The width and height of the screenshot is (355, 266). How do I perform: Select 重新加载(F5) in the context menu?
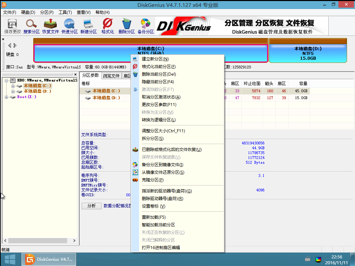pyautogui.click(x=178, y=217)
